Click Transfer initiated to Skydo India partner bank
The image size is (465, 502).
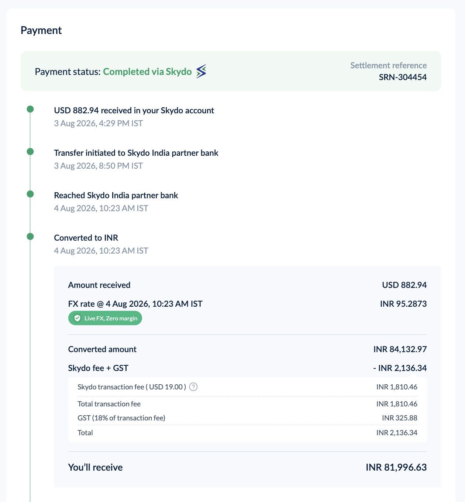click(x=136, y=153)
